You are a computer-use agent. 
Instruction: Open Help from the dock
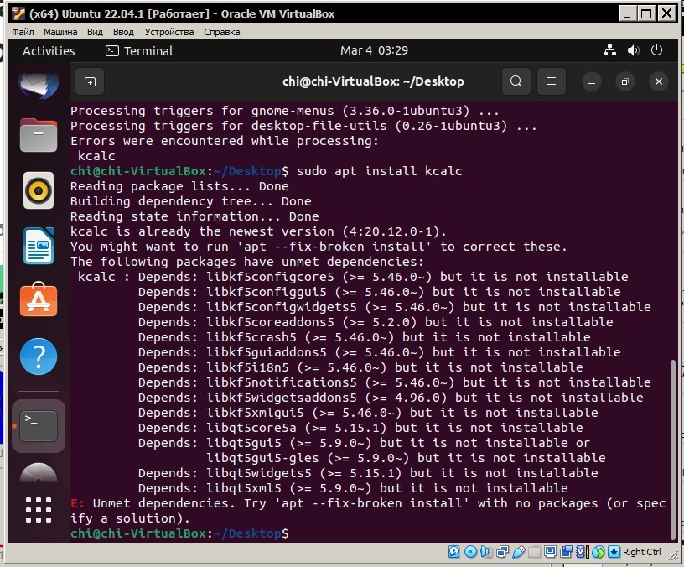click(39, 356)
